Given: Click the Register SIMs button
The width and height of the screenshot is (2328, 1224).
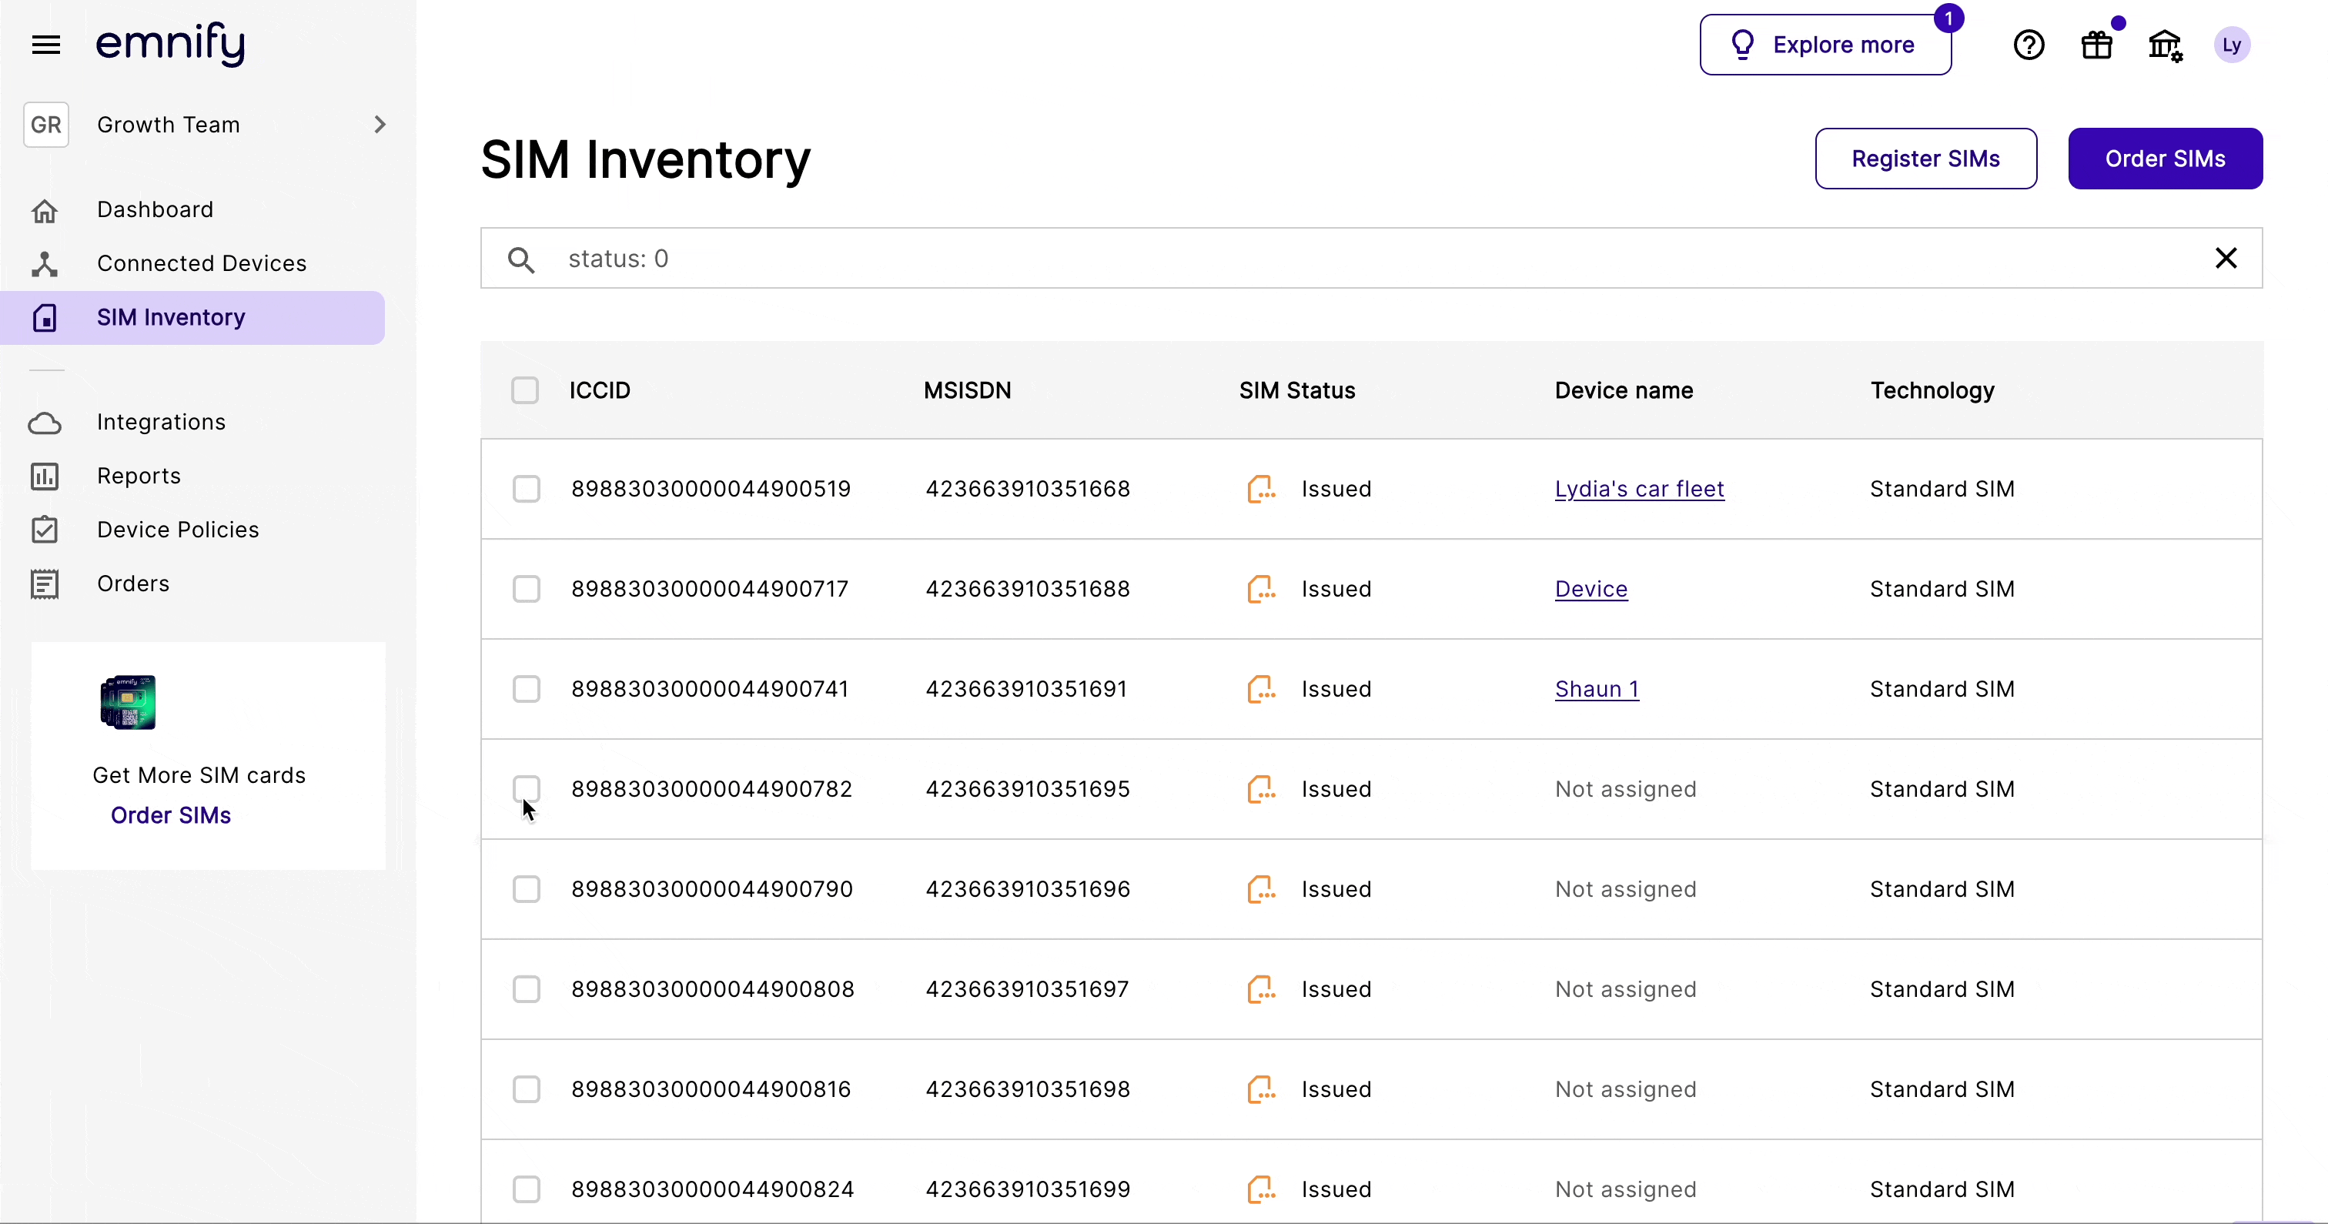Looking at the screenshot, I should (1925, 159).
